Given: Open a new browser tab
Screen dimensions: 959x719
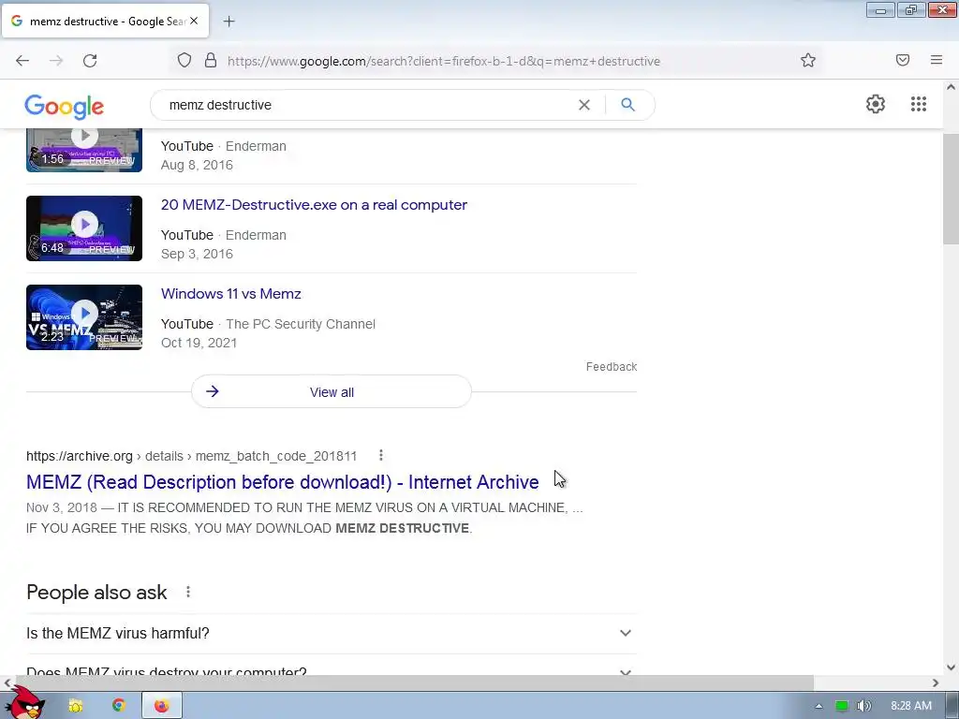Looking at the screenshot, I should (229, 22).
